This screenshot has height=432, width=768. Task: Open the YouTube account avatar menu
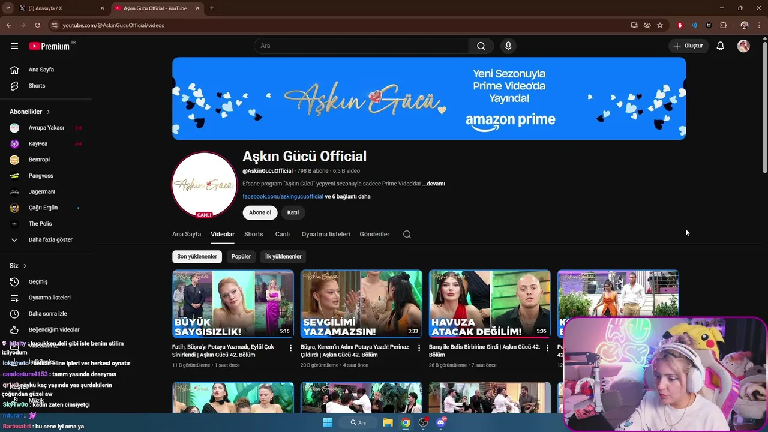point(743,46)
